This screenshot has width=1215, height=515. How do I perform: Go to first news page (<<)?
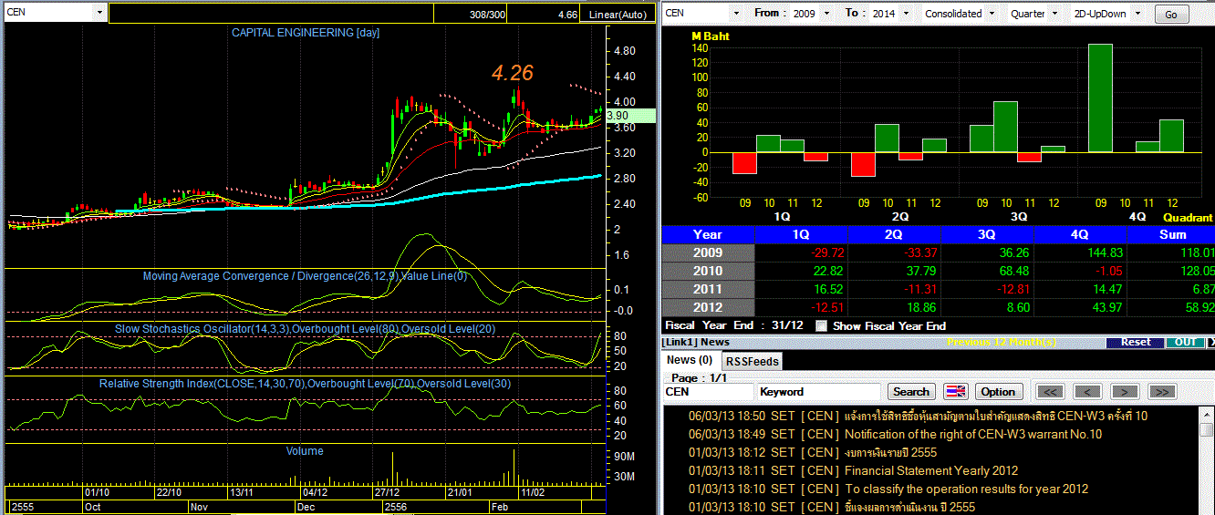coord(1051,392)
